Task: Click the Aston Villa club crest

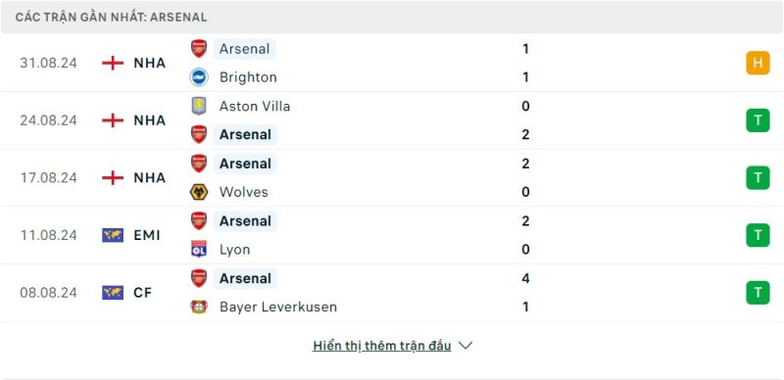Action: [x=199, y=106]
